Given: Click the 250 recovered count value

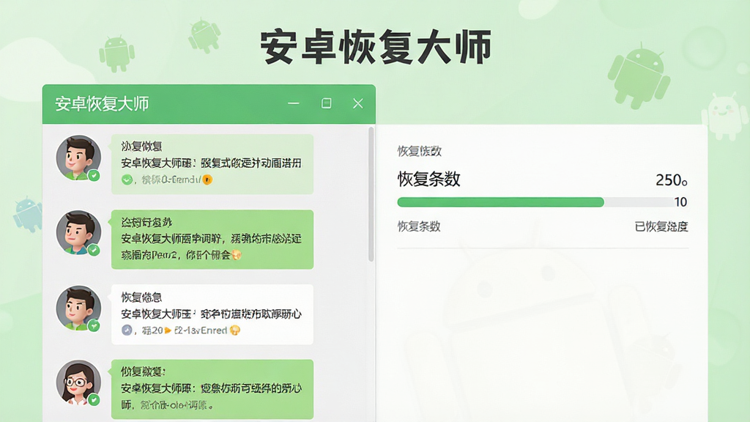Looking at the screenshot, I should 672,180.
